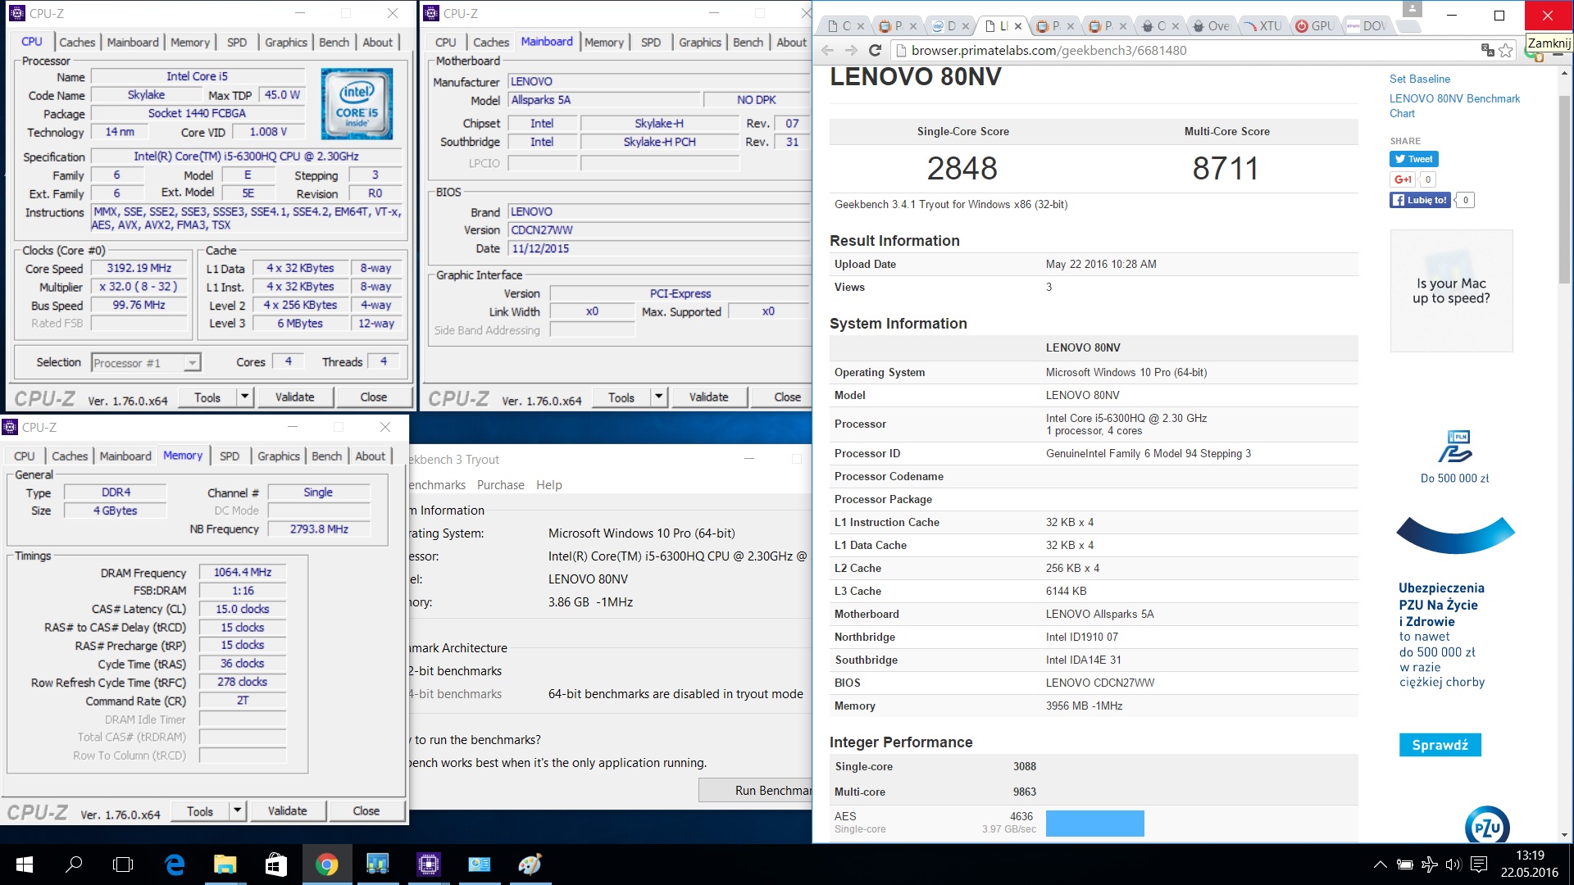Click the 'Is your Mac up to speed?' ad
Image resolution: width=1574 pixels, height=885 pixels.
(1451, 291)
